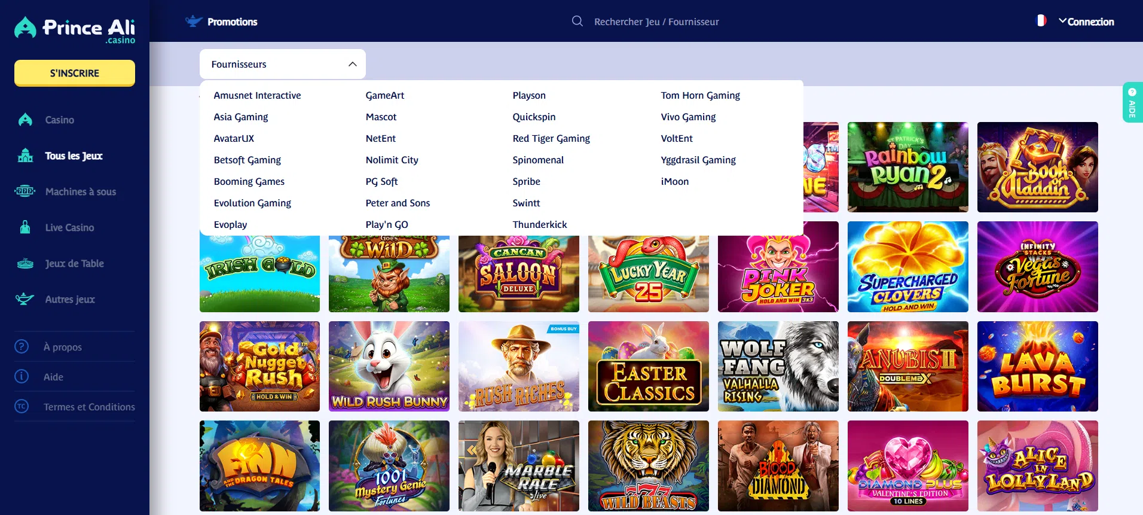1143x515 pixels.
Task: Click the S'INSCRIRE button
Action: pos(75,73)
